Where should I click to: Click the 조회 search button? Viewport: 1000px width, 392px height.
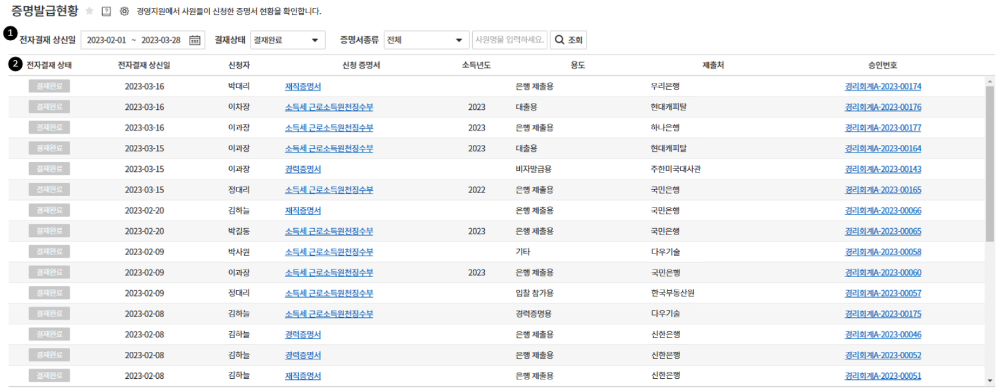point(569,40)
